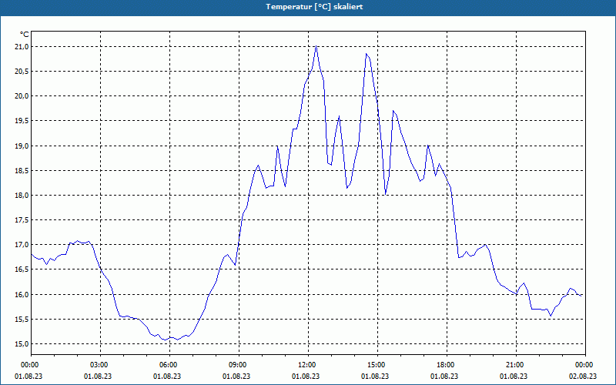
Task: Click the 17,5 y-axis value
Action: pos(22,220)
